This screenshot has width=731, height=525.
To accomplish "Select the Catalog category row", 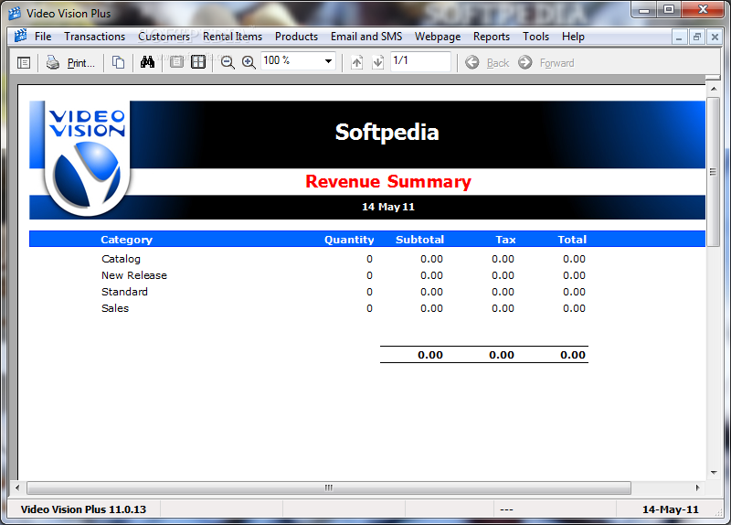I will pos(344,259).
